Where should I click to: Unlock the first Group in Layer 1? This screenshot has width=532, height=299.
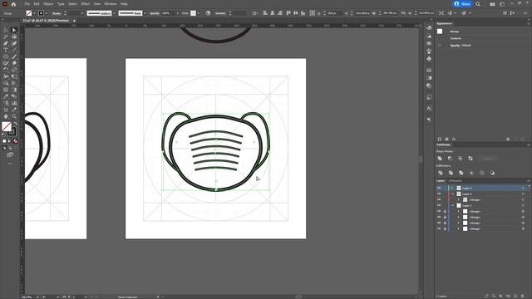[x=445, y=211]
